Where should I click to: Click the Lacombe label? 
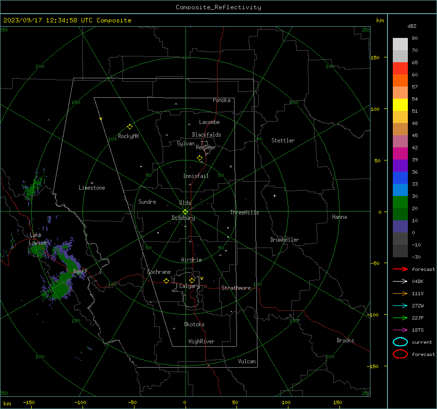point(209,122)
